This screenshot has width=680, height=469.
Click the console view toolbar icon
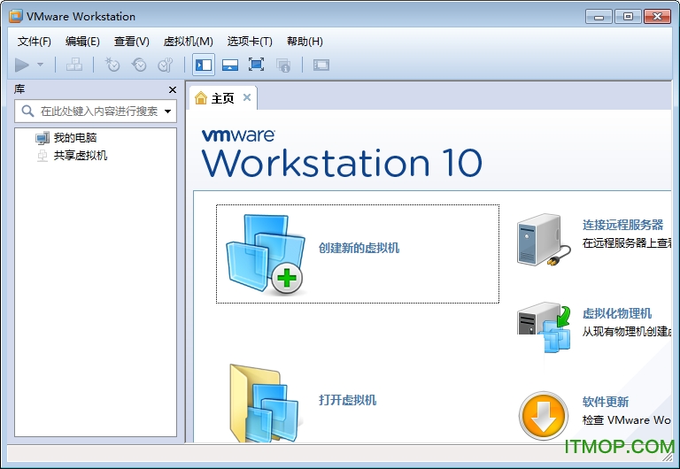(x=321, y=65)
